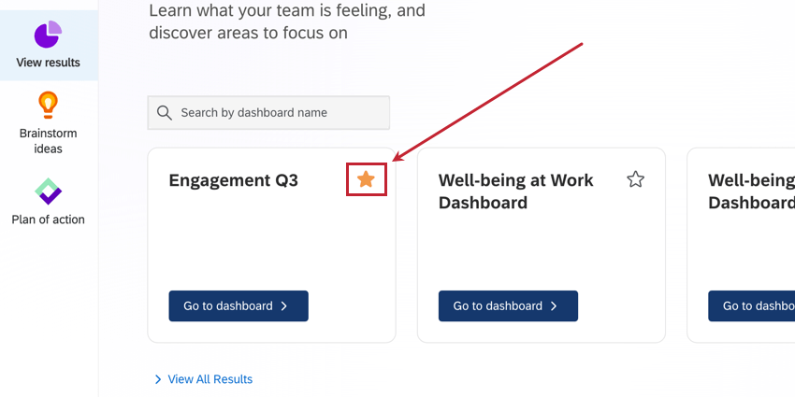The width and height of the screenshot is (795, 397).
Task: Favorite the Well-being at Work Dashboard star
Action: pos(636,179)
